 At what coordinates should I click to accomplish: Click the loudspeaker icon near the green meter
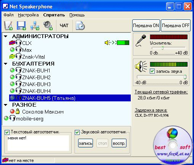(x=141, y=67)
